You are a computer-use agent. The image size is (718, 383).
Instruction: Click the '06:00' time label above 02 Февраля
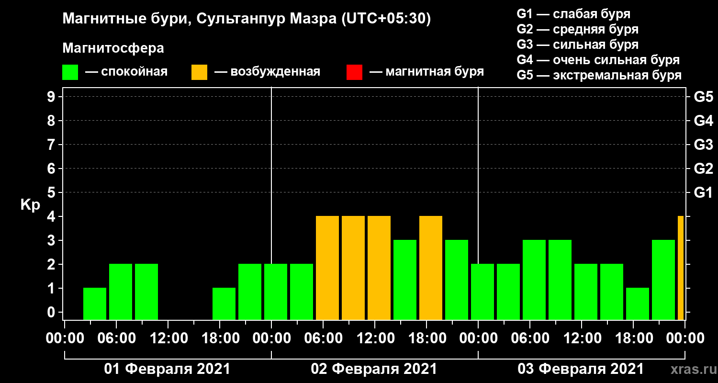tap(323, 338)
